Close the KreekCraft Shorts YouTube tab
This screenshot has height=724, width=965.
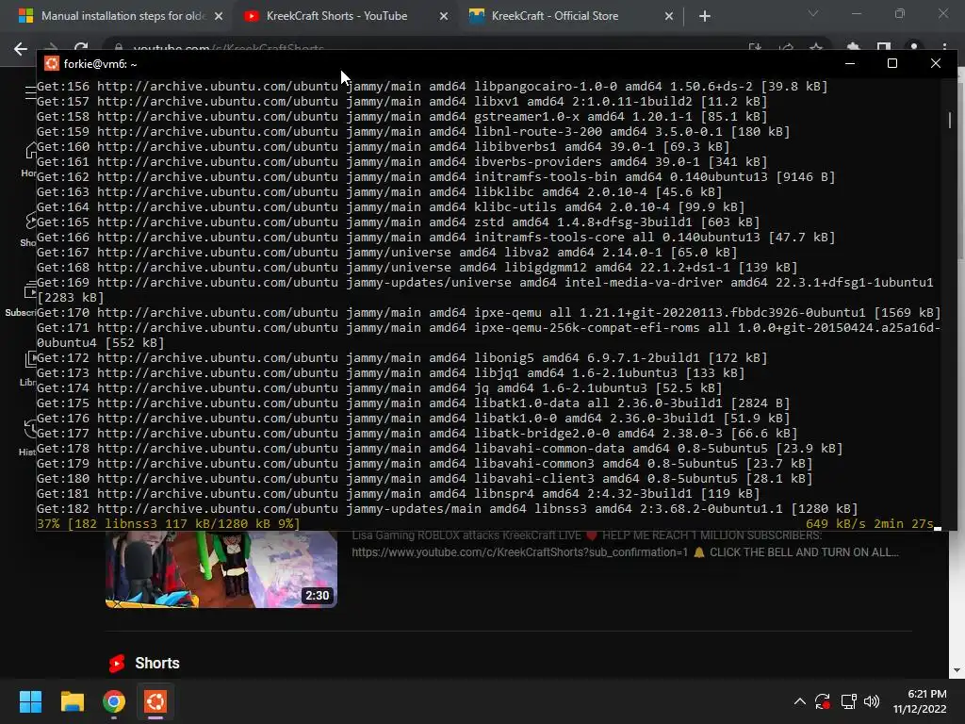click(444, 17)
